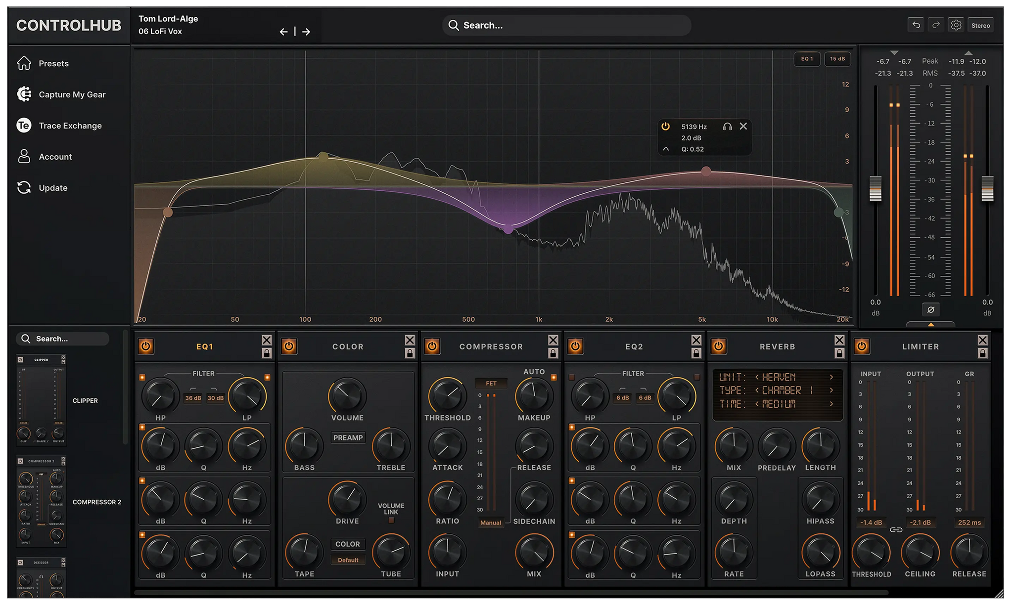Toggle the PREAMP button in COLOR

point(348,437)
